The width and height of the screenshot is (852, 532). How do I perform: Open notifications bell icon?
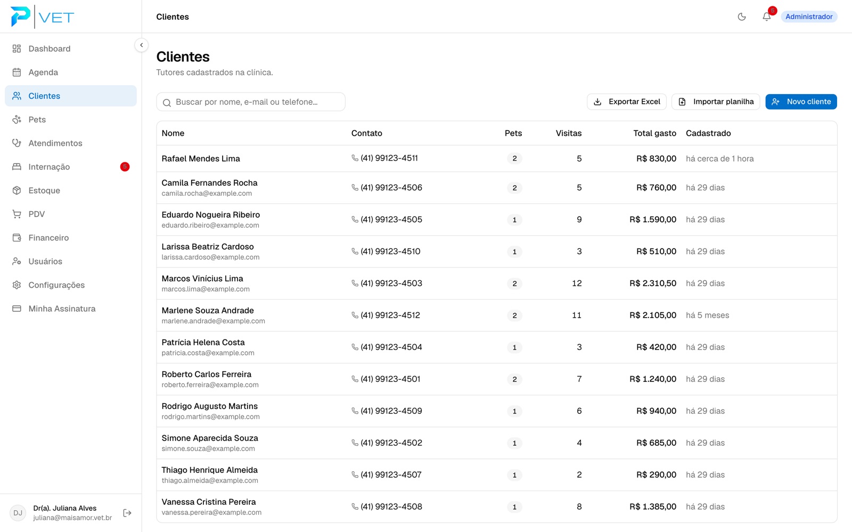coord(766,16)
